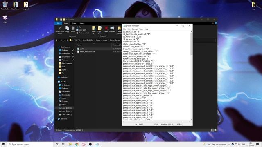Open recent locations dropdown arrow

(x=64, y=40)
